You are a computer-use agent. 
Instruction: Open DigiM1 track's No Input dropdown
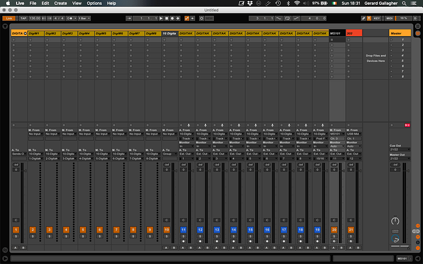pos(36,134)
